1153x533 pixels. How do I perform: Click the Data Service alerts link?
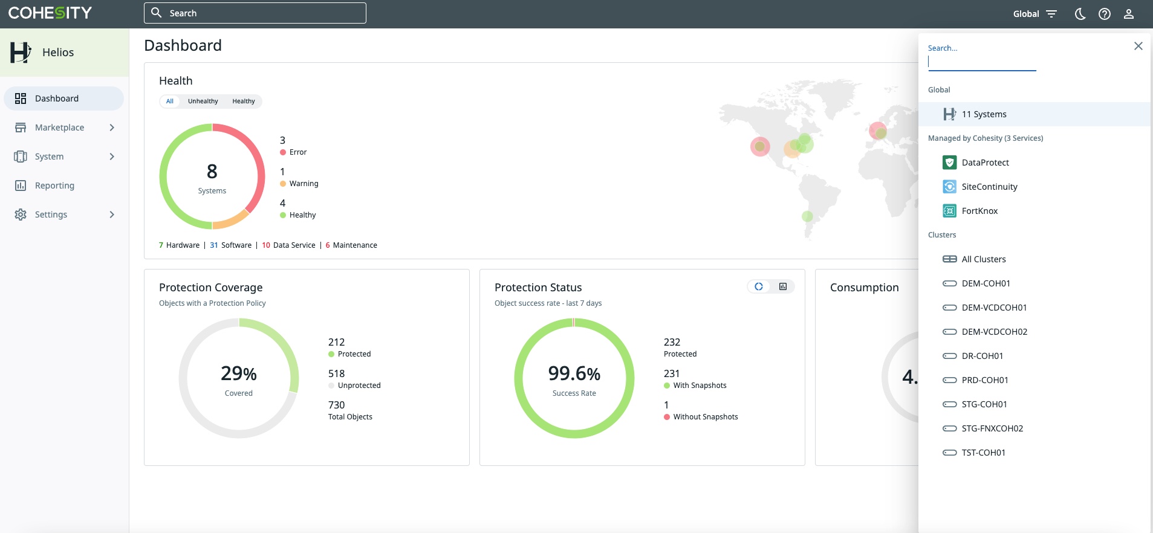tap(289, 245)
